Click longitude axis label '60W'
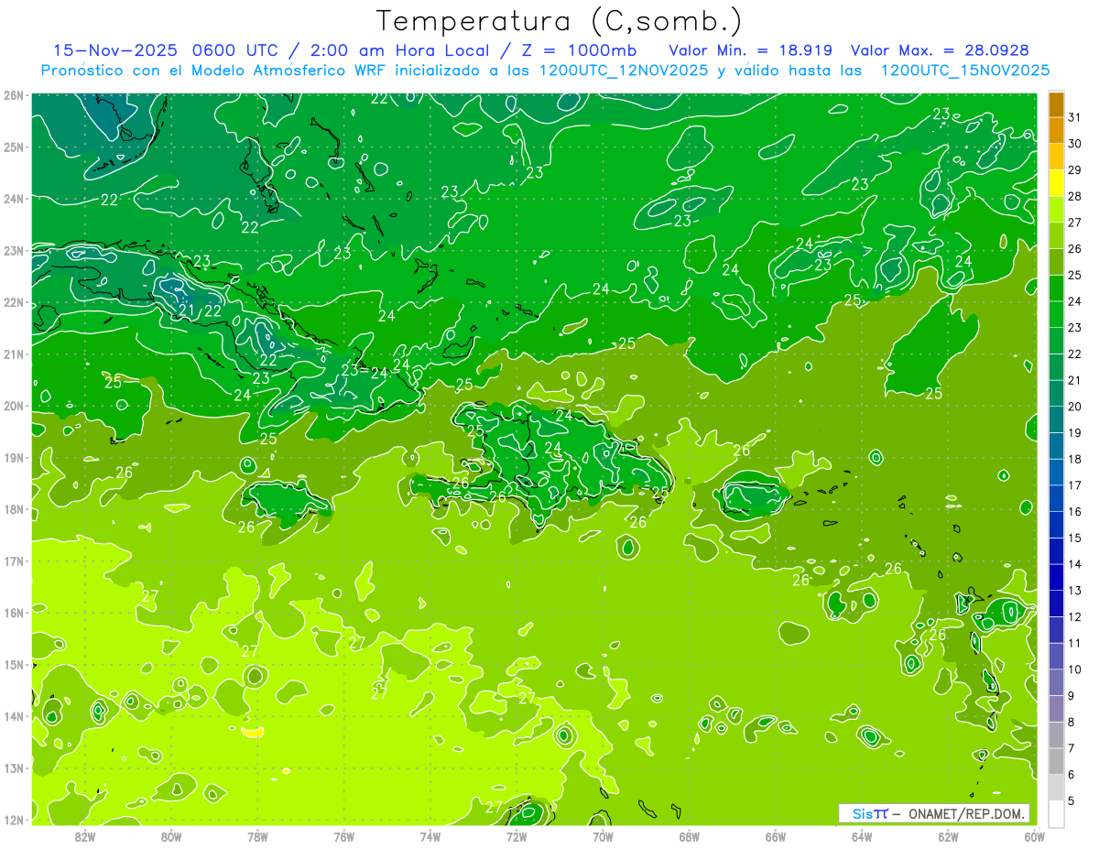Viewport: 1099px width, 849px height. pyautogui.click(x=1034, y=836)
